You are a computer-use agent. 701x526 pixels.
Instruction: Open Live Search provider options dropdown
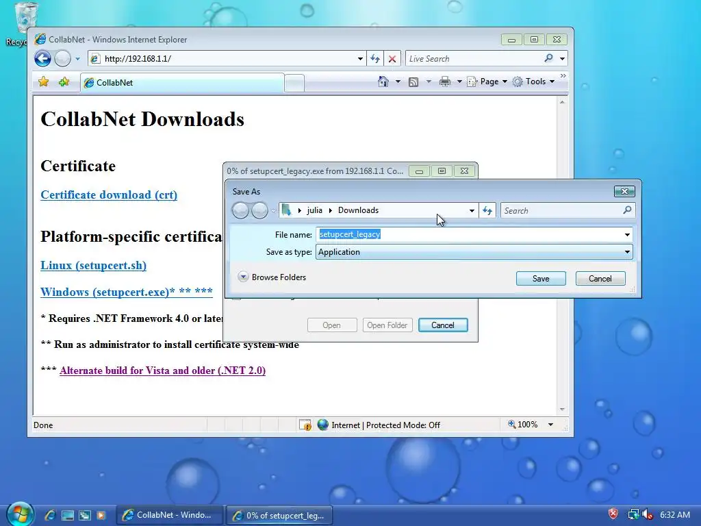coord(562,59)
